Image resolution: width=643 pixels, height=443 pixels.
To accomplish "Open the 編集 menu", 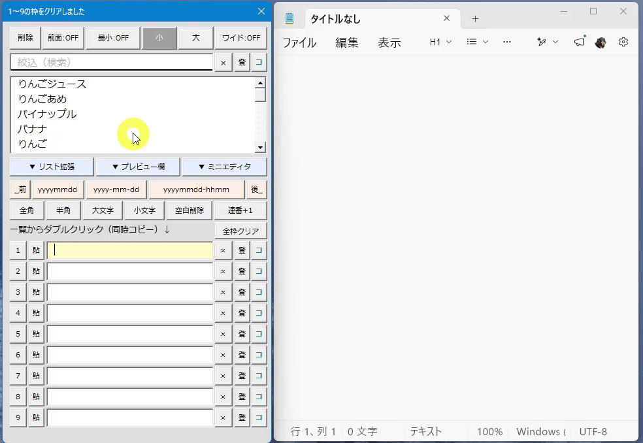I will pos(347,42).
